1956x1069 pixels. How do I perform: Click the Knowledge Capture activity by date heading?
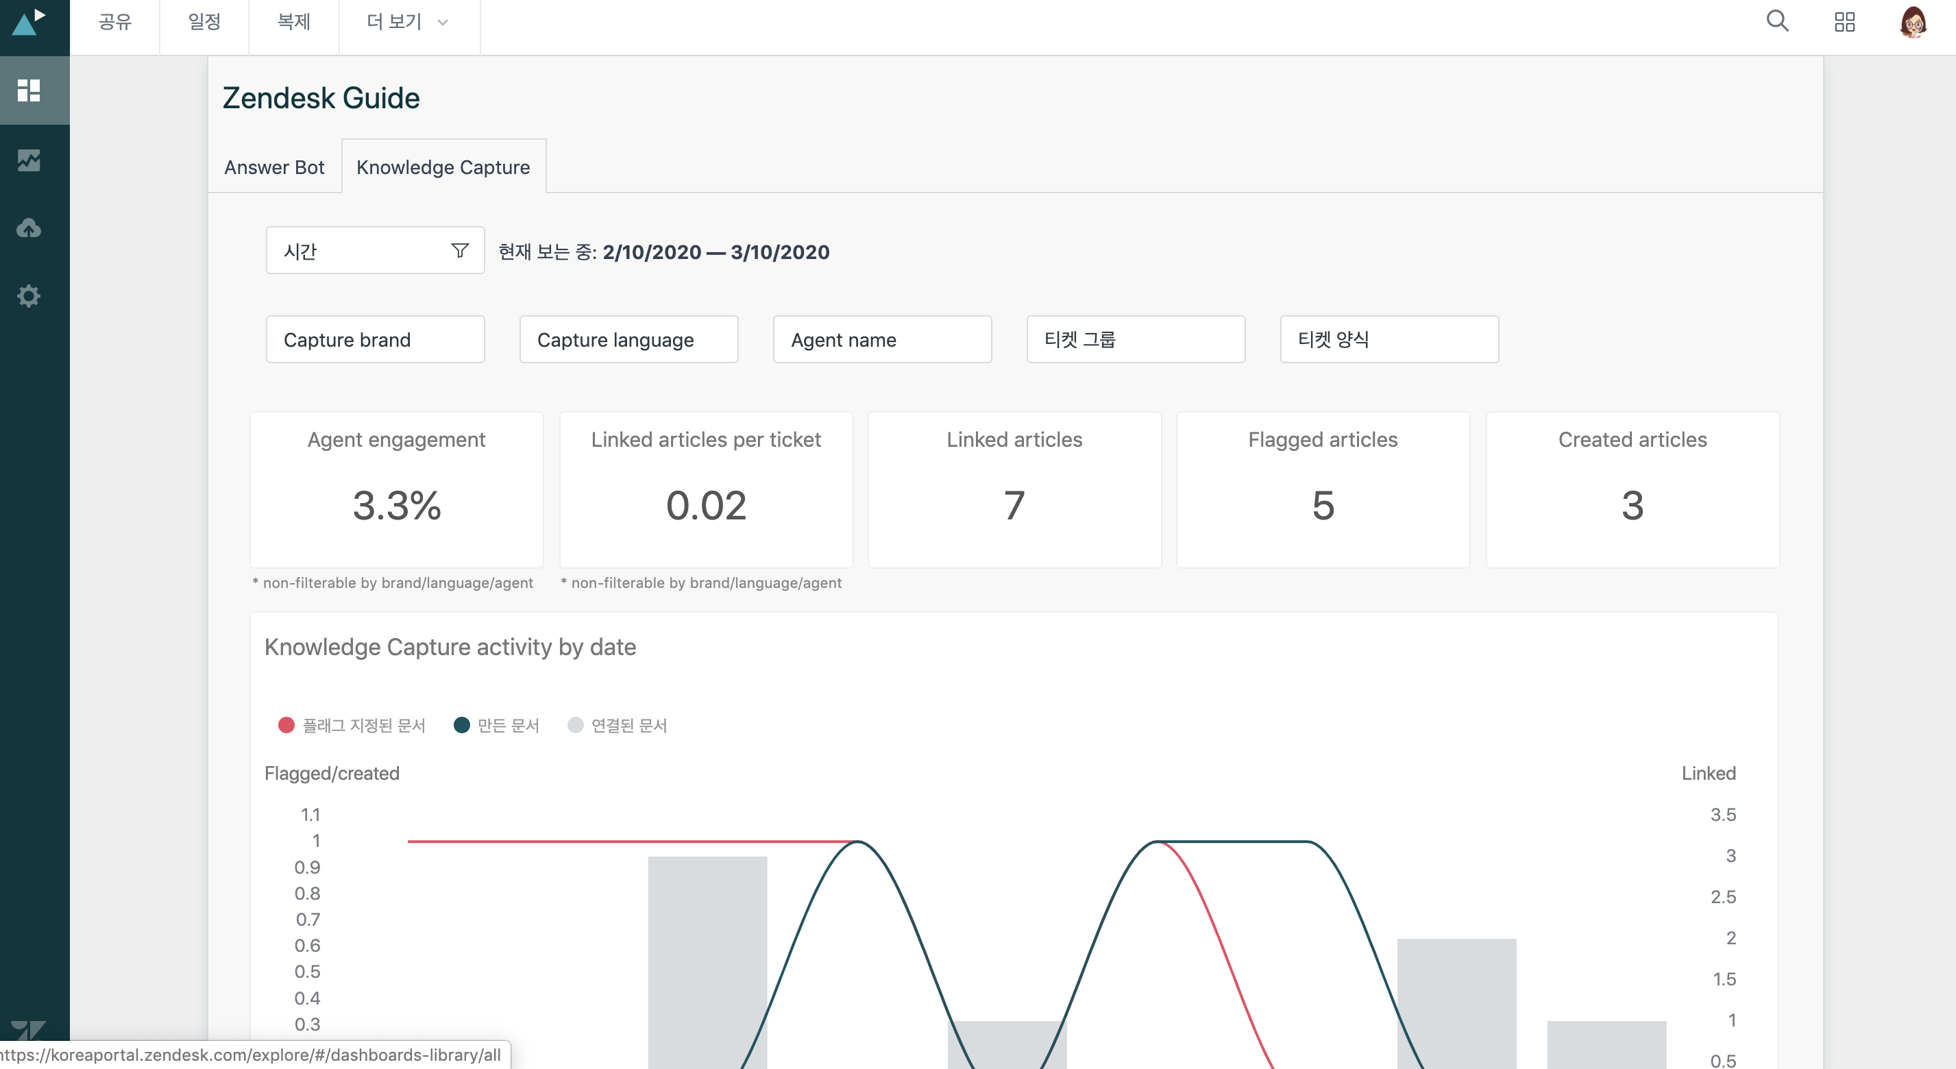point(450,647)
